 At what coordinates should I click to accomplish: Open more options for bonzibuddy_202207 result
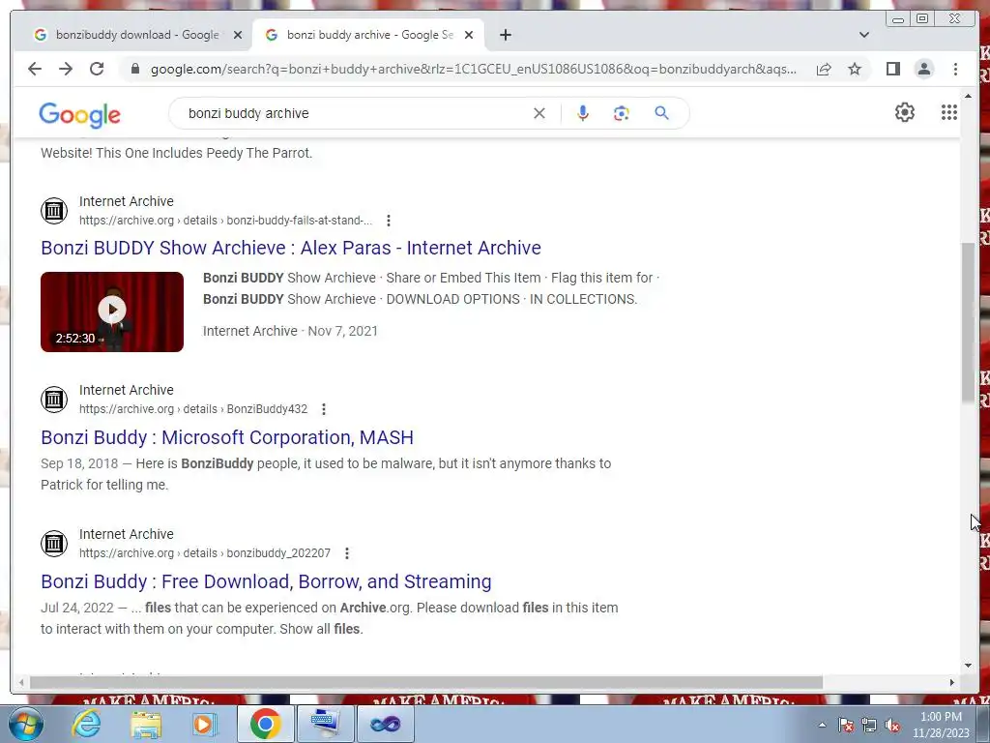(x=347, y=553)
